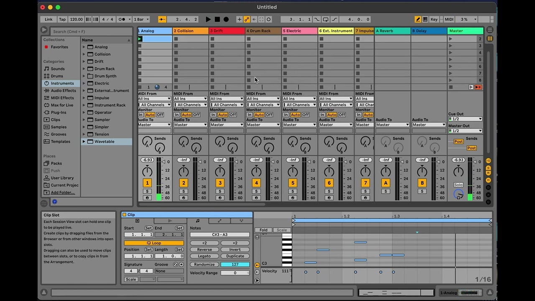Arm track 3 for recording
Image resolution: width=535 pixels, height=301 pixels.
[x=220, y=198]
